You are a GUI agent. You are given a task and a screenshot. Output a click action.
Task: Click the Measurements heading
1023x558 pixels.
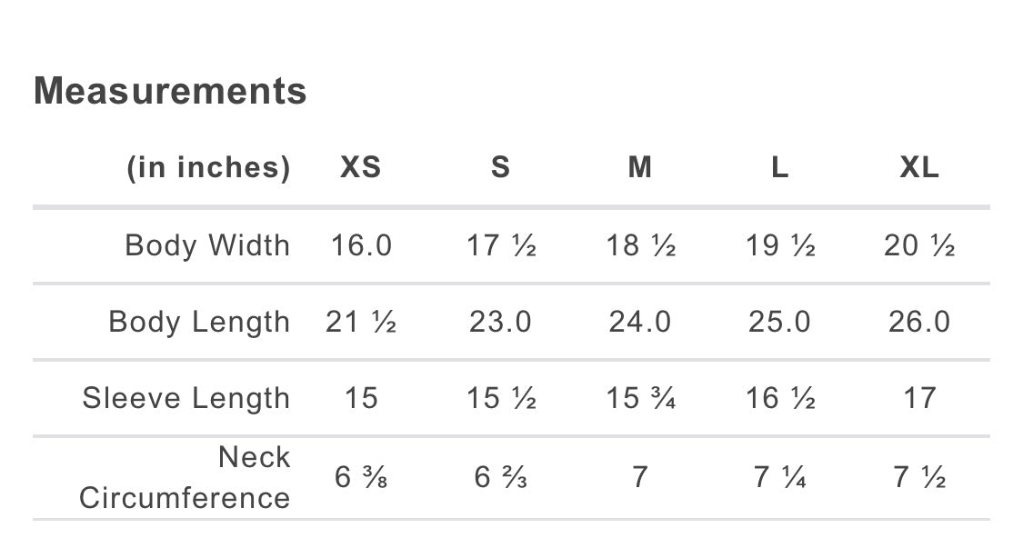[170, 91]
